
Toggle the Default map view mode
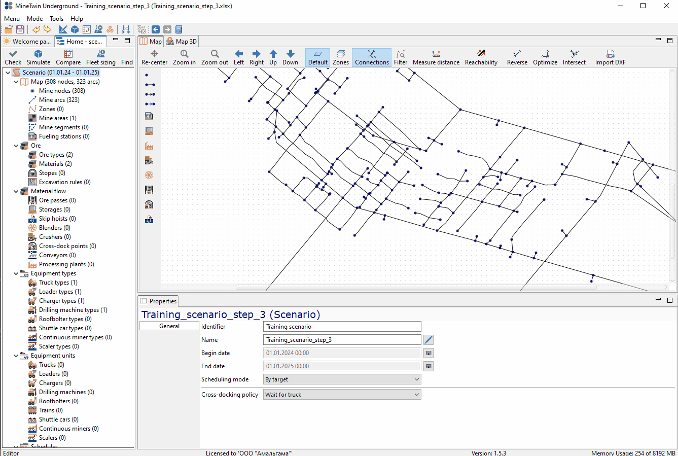(318, 57)
